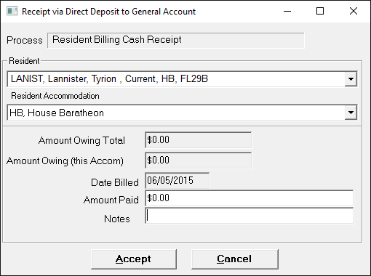Select the Resident combo box showing LANIST, Lannister

click(x=182, y=79)
